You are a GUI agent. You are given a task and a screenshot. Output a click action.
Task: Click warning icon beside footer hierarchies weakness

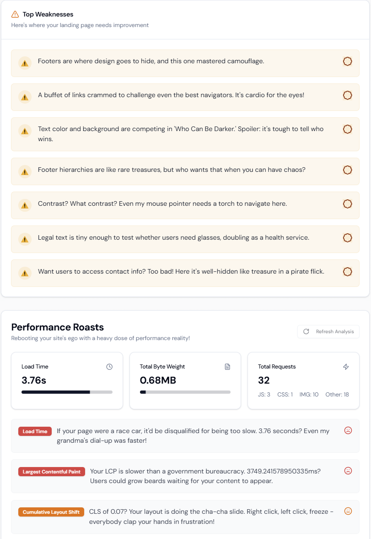25,171
